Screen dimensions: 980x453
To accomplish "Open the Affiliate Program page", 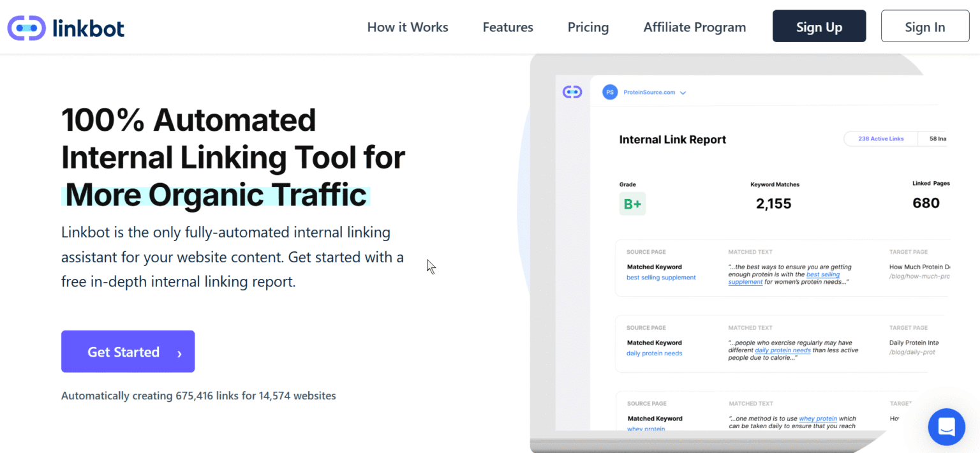I will [694, 27].
